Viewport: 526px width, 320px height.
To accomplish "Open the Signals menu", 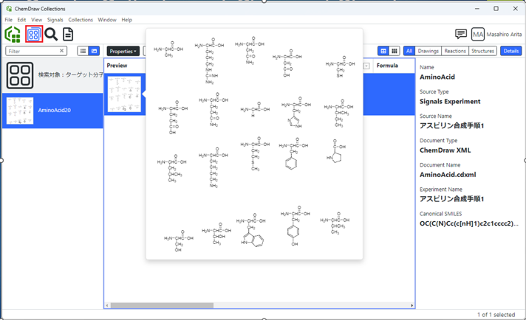I will coord(55,20).
